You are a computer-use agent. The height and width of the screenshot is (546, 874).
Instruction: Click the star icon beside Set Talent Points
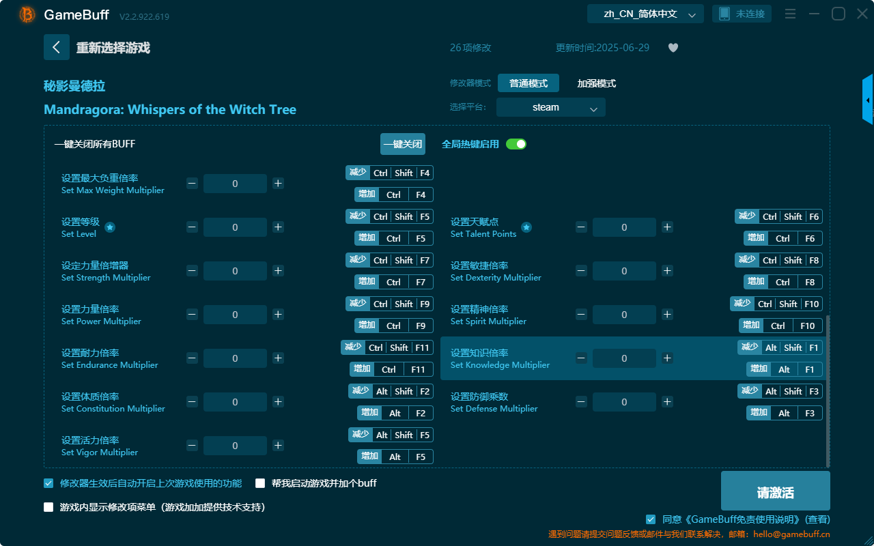point(526,227)
